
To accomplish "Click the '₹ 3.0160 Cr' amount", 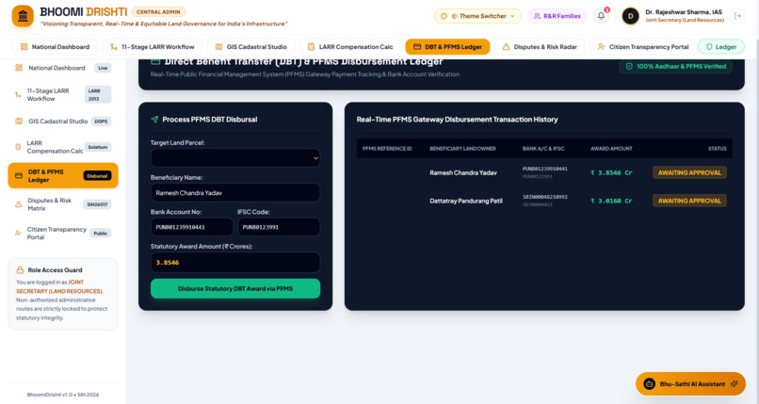I will pyautogui.click(x=611, y=201).
